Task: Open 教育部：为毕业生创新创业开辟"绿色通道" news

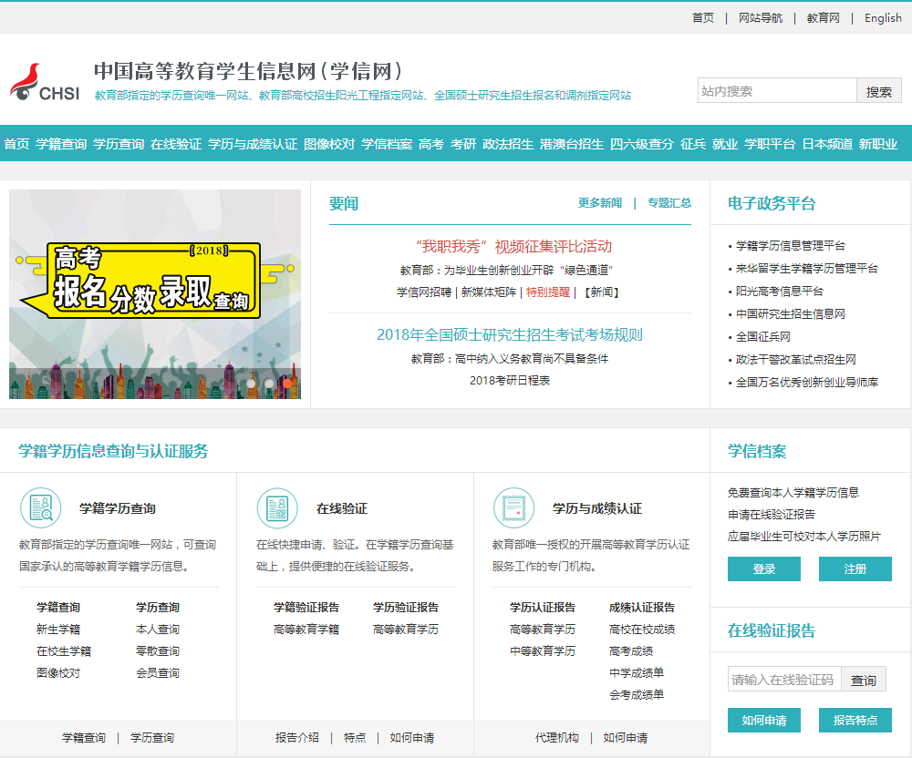Action: point(506,270)
